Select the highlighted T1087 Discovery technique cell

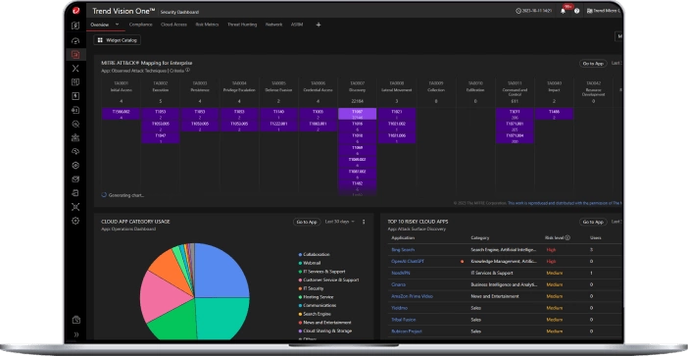pyautogui.click(x=357, y=114)
